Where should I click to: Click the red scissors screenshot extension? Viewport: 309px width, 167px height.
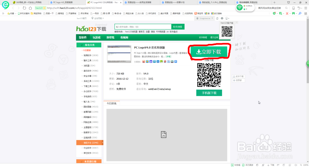[287, 13]
